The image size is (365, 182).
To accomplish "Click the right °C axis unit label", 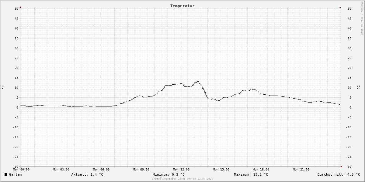I will pos(358,87).
